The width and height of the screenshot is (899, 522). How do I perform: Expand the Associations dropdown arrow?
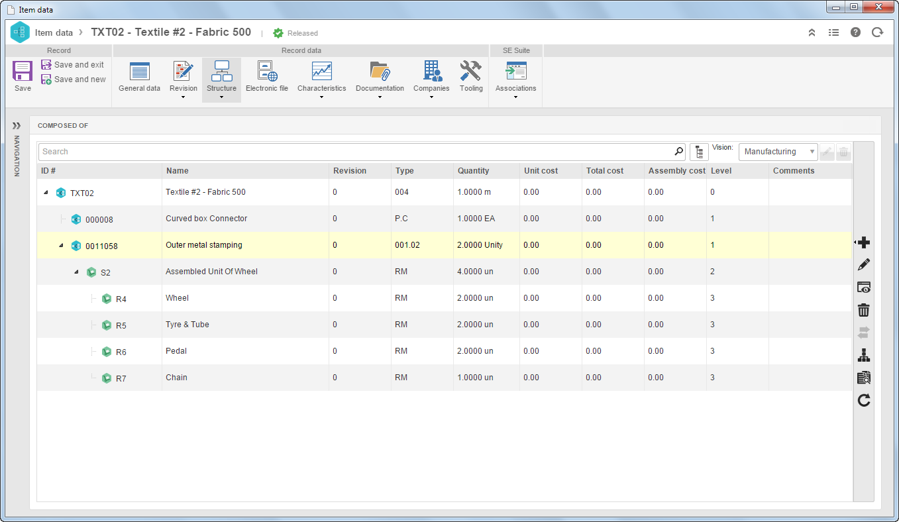515,97
